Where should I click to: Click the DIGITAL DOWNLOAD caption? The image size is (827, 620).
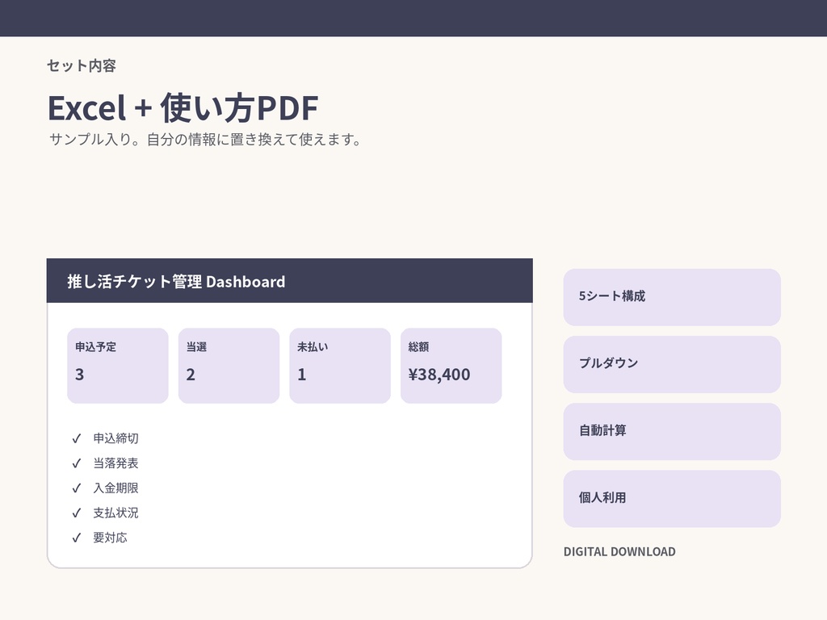pyautogui.click(x=619, y=551)
